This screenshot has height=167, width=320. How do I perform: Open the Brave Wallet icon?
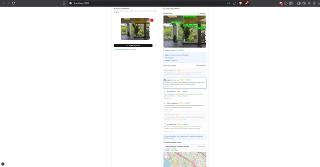point(304,3)
